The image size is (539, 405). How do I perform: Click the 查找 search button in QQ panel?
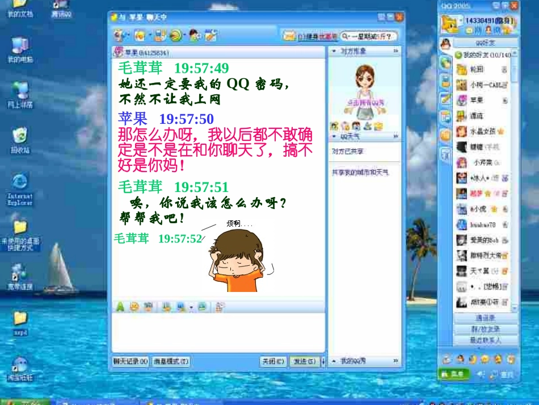pos(503,374)
